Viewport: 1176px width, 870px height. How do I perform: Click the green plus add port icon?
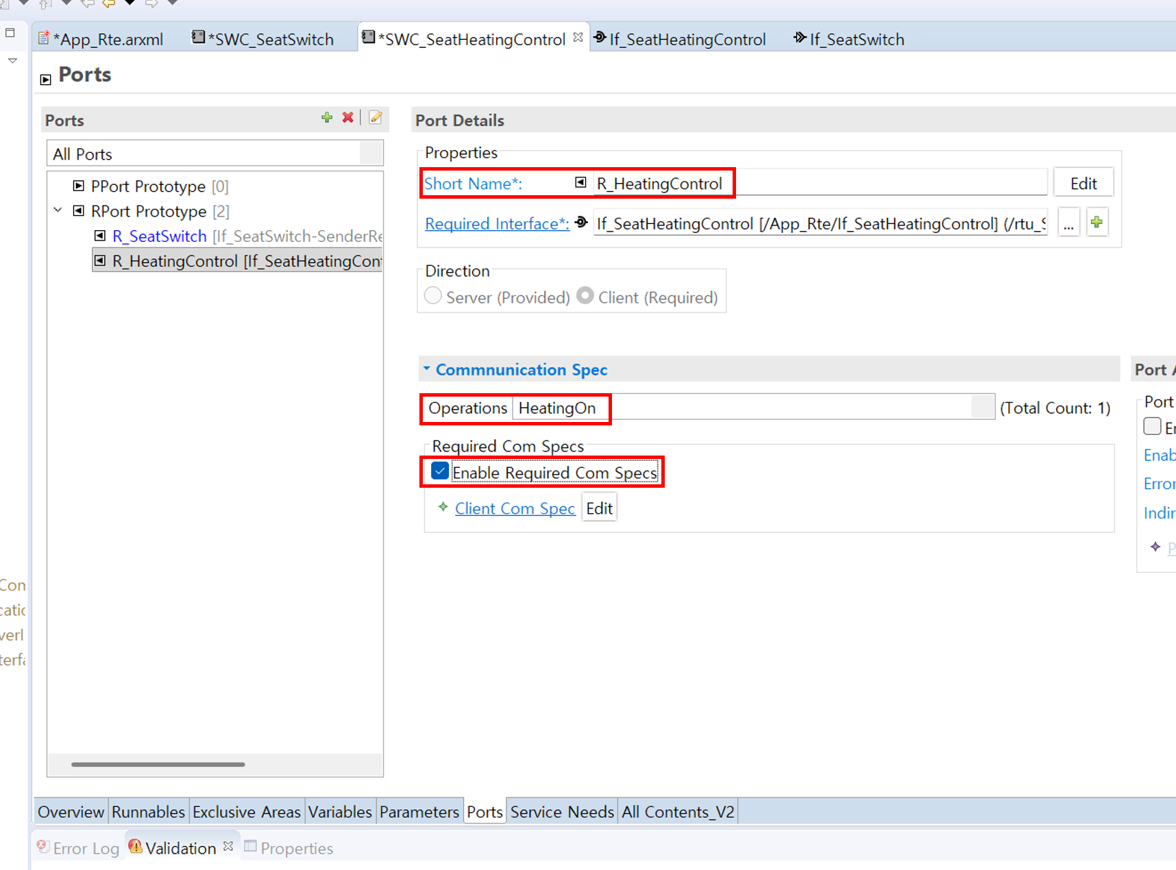[x=327, y=118]
